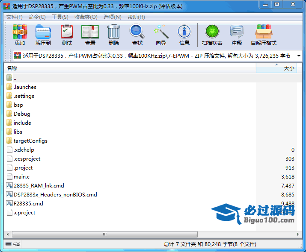Select the DSP2833x_Headers_nonBIOS.cmd file name
The width and height of the screenshot is (306, 252).
[56, 194]
